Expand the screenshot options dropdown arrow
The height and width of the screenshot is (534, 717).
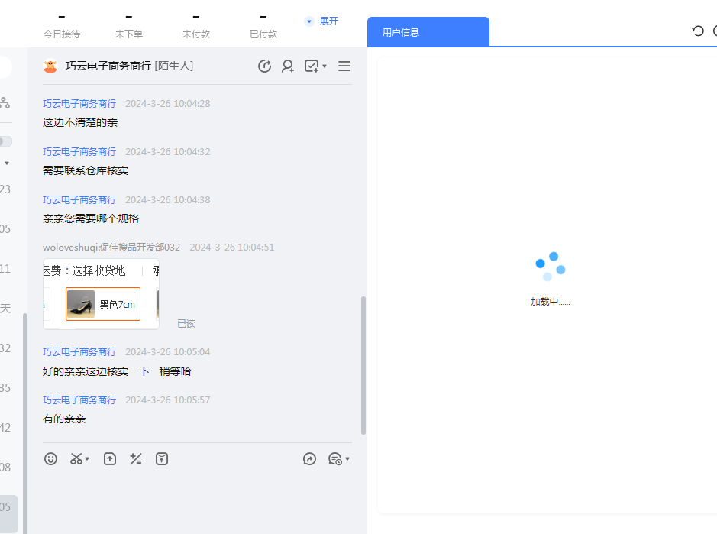pos(87,459)
